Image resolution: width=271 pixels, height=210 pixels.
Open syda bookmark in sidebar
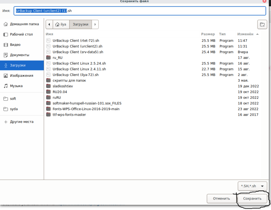point(22,109)
